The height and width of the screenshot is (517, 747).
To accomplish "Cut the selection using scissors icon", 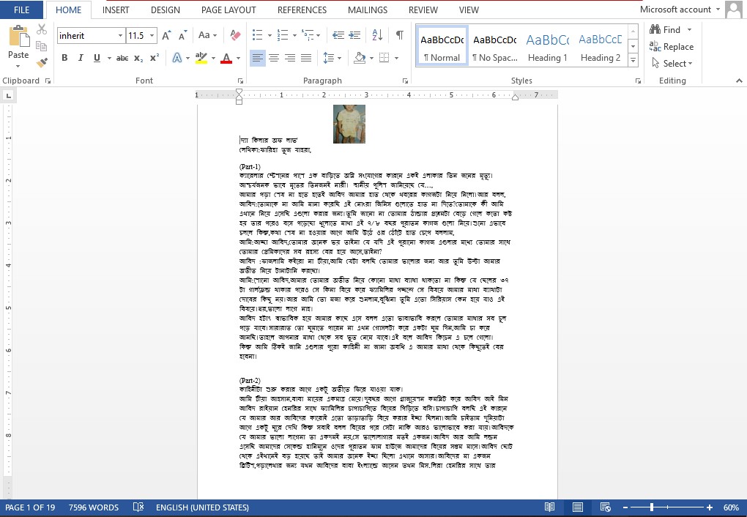I will click(42, 29).
